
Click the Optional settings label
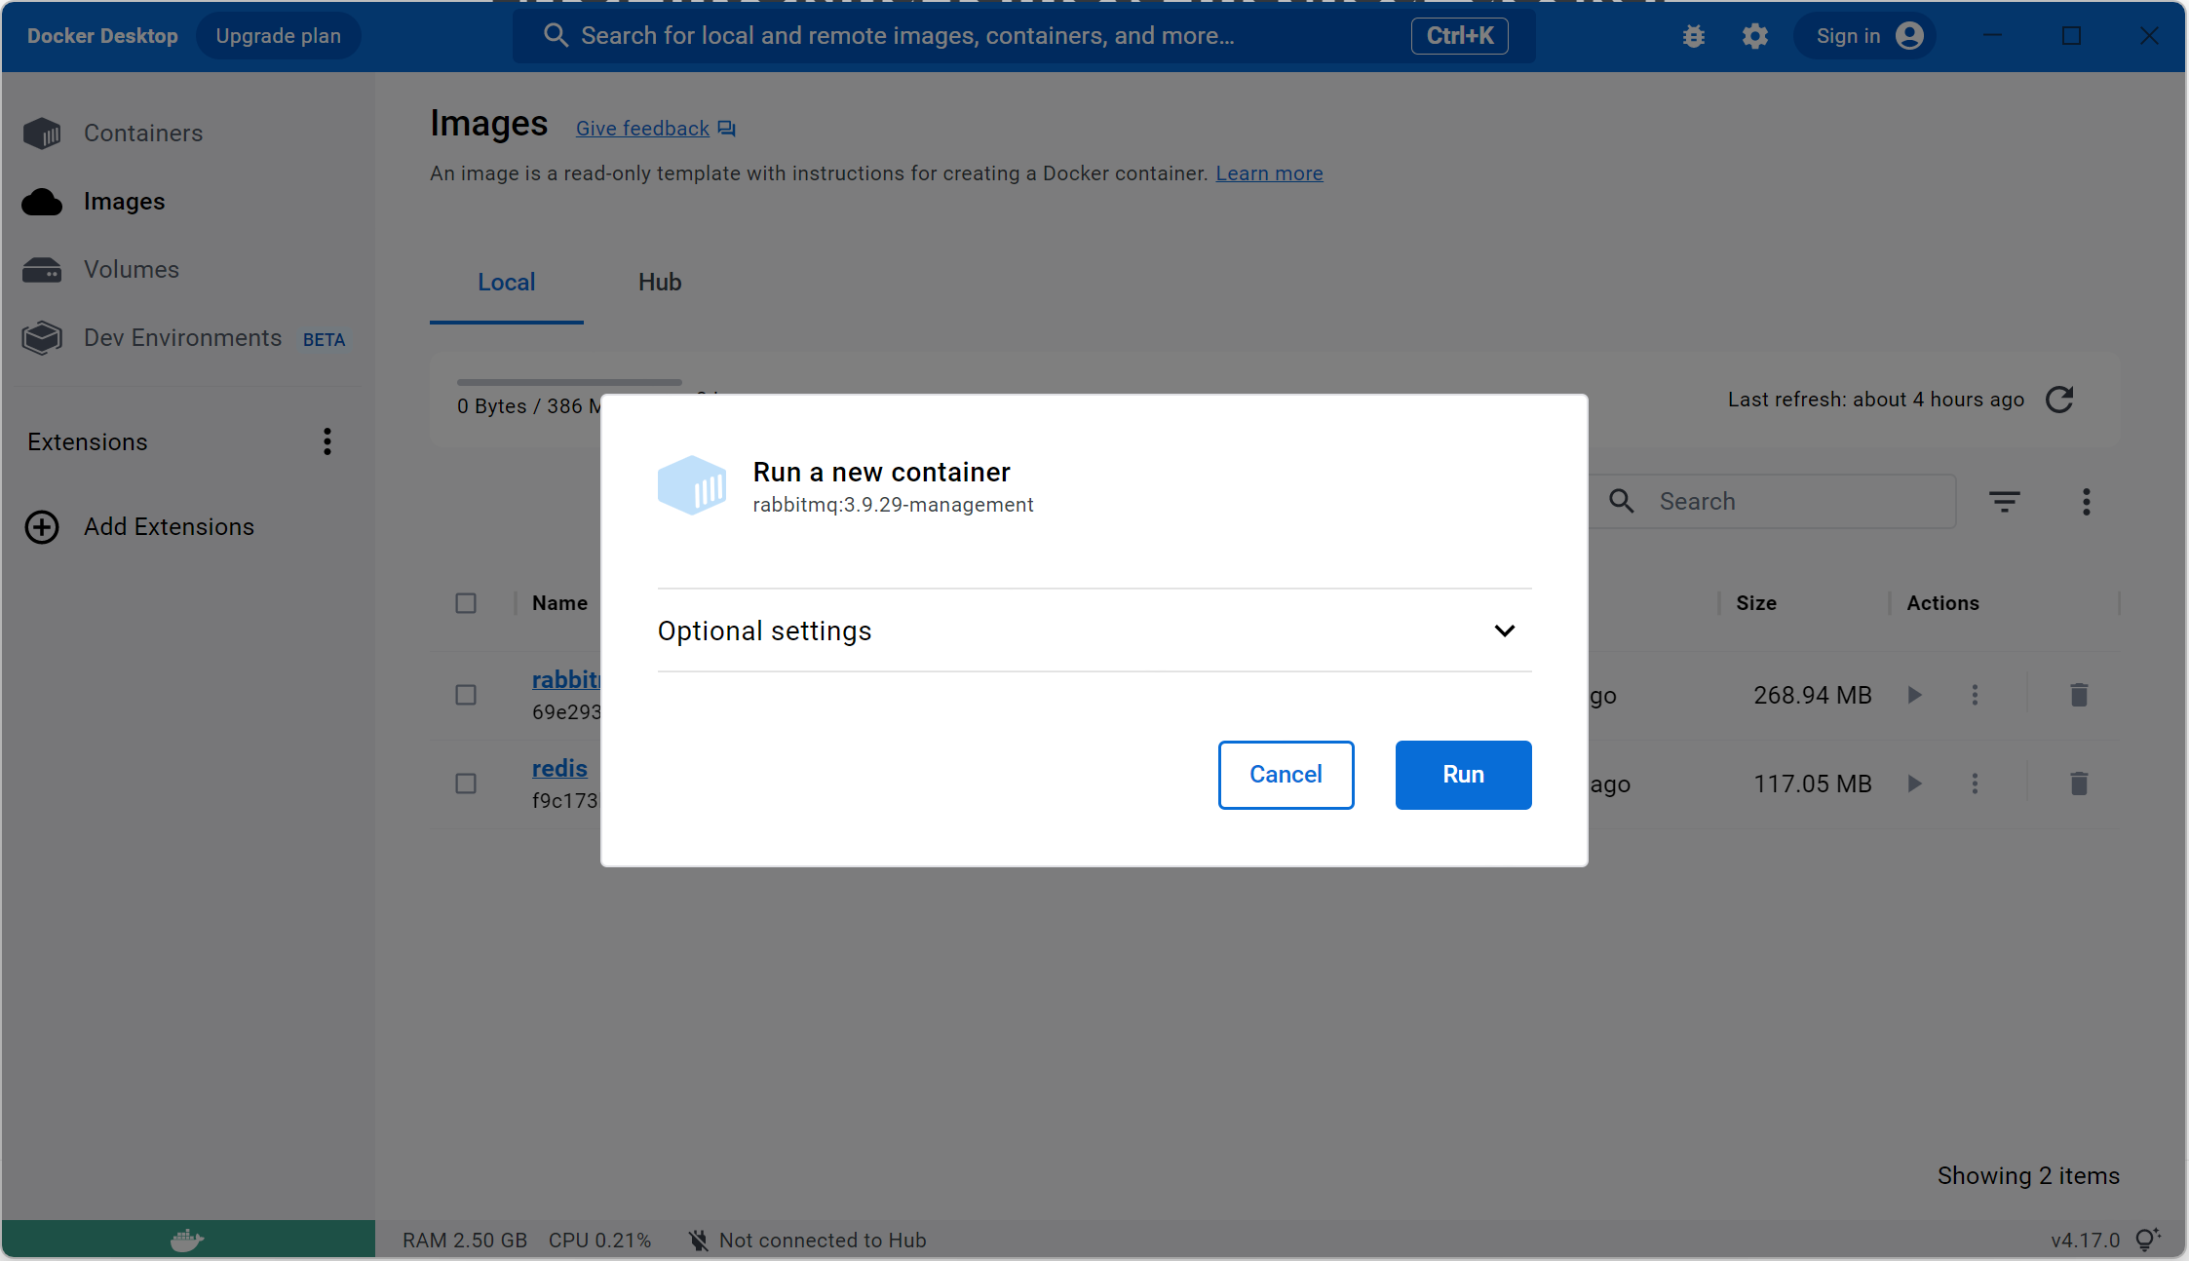coord(765,631)
